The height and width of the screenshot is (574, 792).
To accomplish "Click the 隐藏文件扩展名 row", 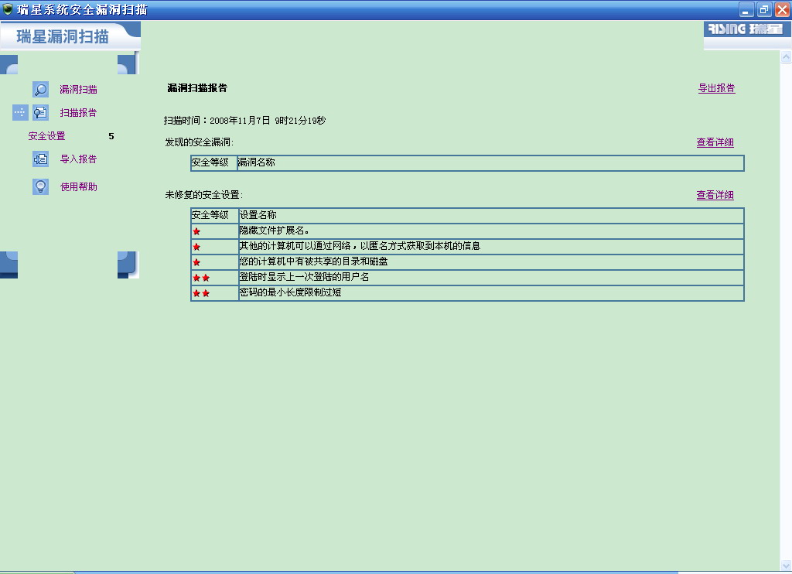I will [x=467, y=231].
